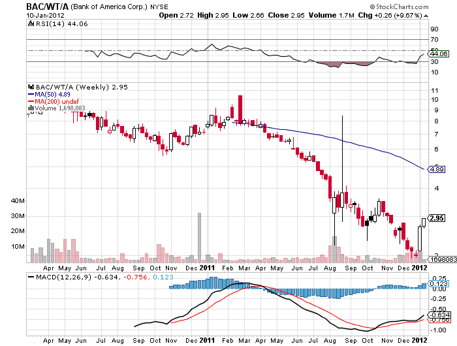Click the RSI 70 level label

435,39
